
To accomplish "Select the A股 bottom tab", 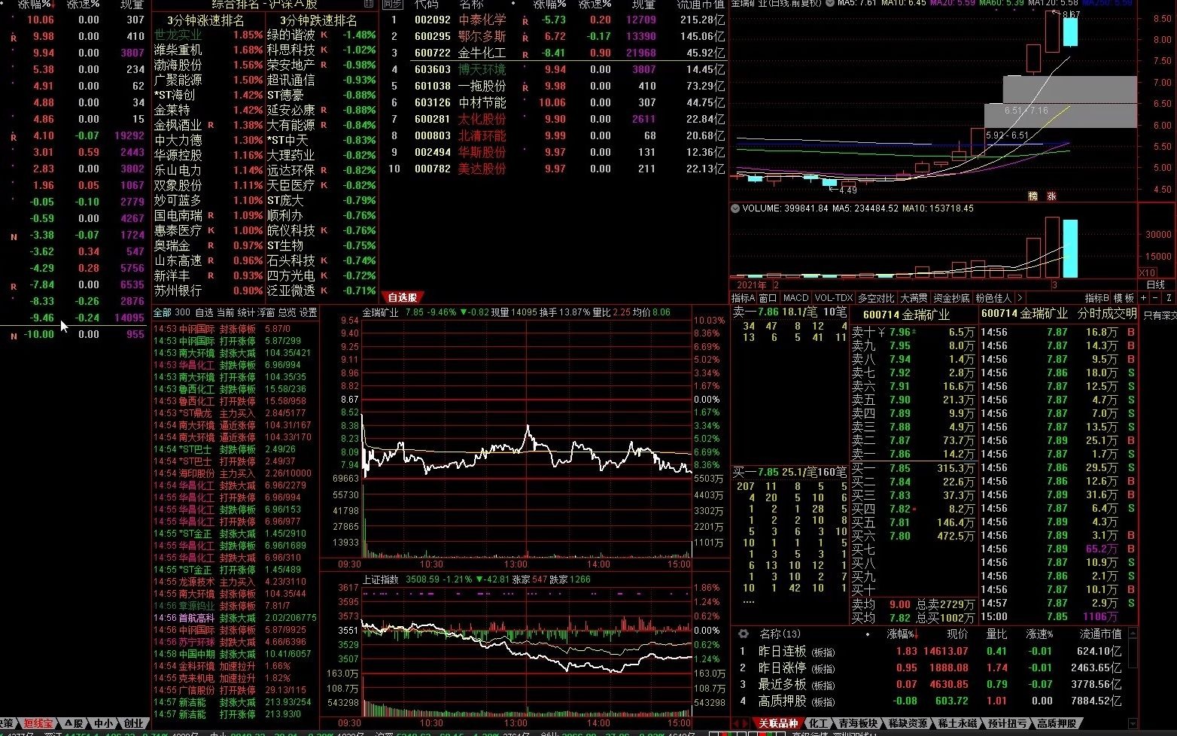I will pyautogui.click(x=73, y=724).
